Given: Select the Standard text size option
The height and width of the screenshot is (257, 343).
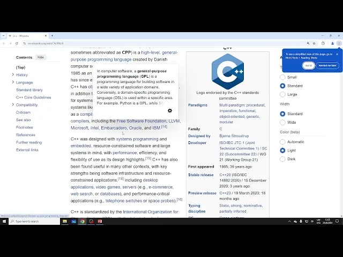Looking at the screenshot, I should 282,86.
